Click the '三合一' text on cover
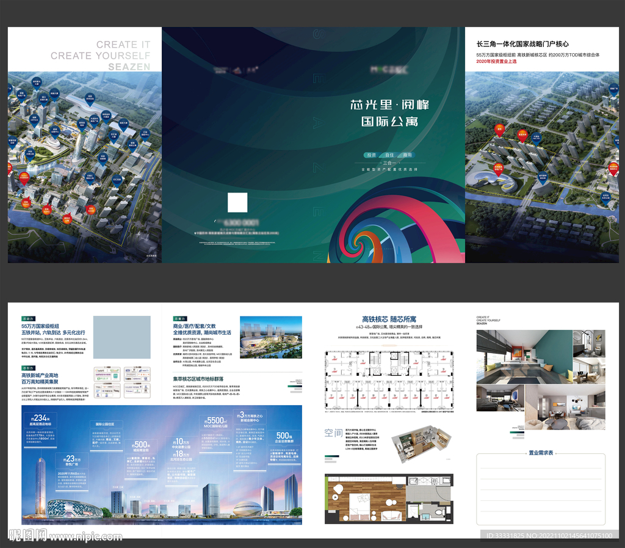Image resolution: width=625 pixels, height=548 pixels. [x=389, y=163]
